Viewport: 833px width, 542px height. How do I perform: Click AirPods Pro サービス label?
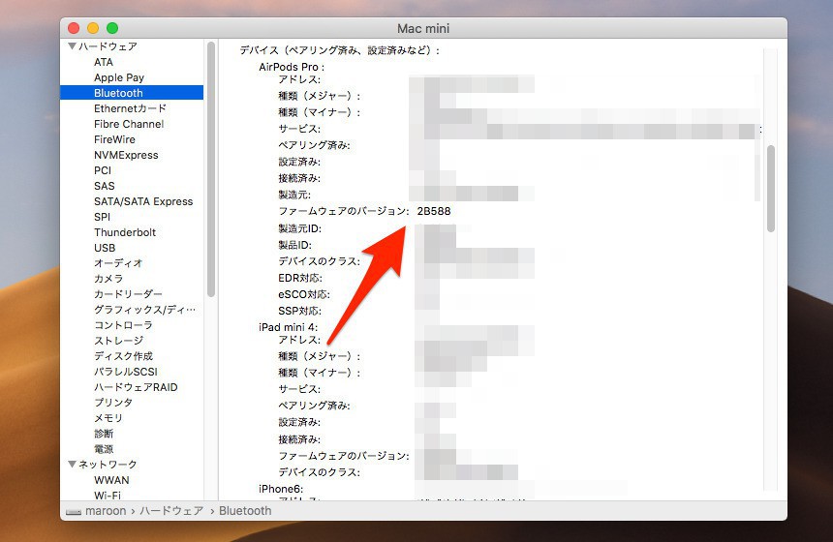(299, 129)
